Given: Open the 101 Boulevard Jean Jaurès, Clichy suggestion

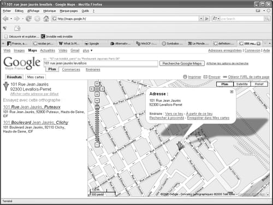Looking at the screenshot, I should coord(35,122).
